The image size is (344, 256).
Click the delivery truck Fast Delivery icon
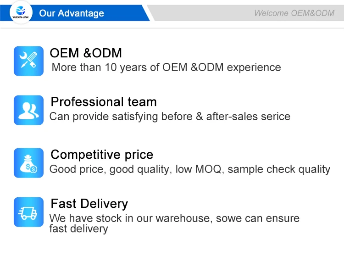28,212
